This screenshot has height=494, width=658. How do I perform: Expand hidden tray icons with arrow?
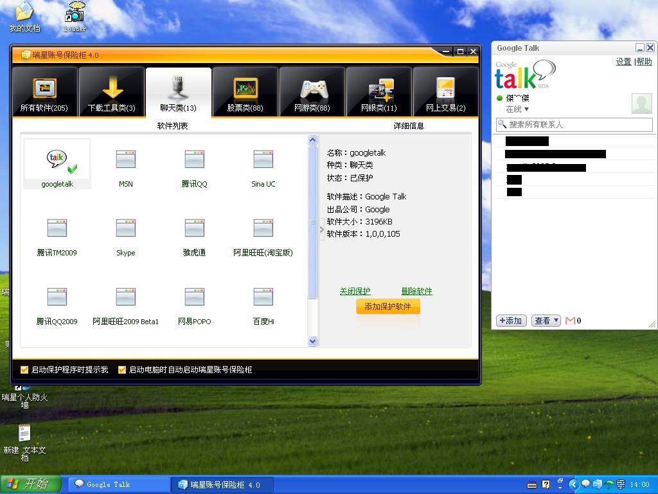click(574, 485)
